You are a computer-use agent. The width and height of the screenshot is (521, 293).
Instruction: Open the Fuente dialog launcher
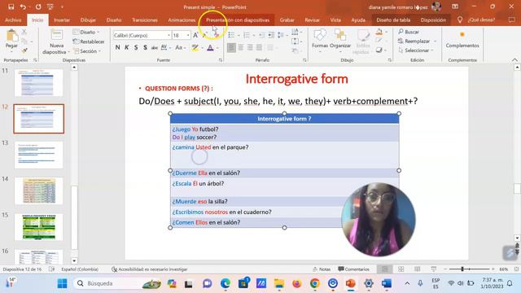click(221, 60)
